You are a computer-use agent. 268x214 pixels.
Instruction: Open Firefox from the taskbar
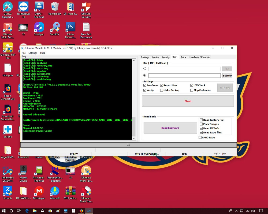pos(81,211)
